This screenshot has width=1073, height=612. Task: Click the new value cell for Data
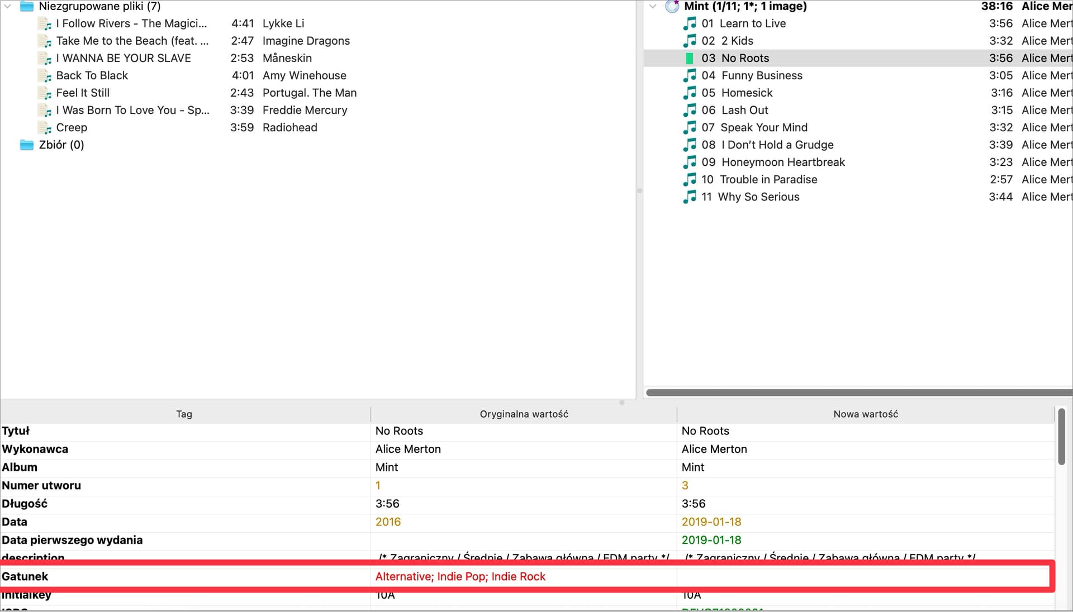tap(711, 522)
